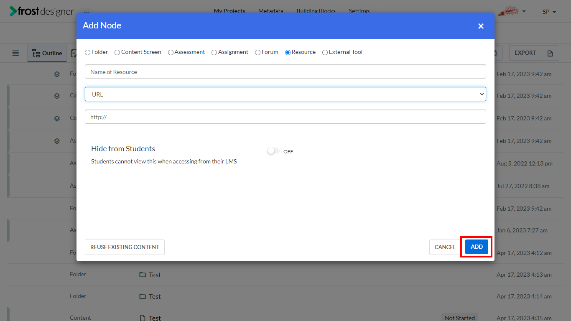Click the layers icon in the fourth outline row
This screenshot has height=321, width=571.
(x=57, y=141)
